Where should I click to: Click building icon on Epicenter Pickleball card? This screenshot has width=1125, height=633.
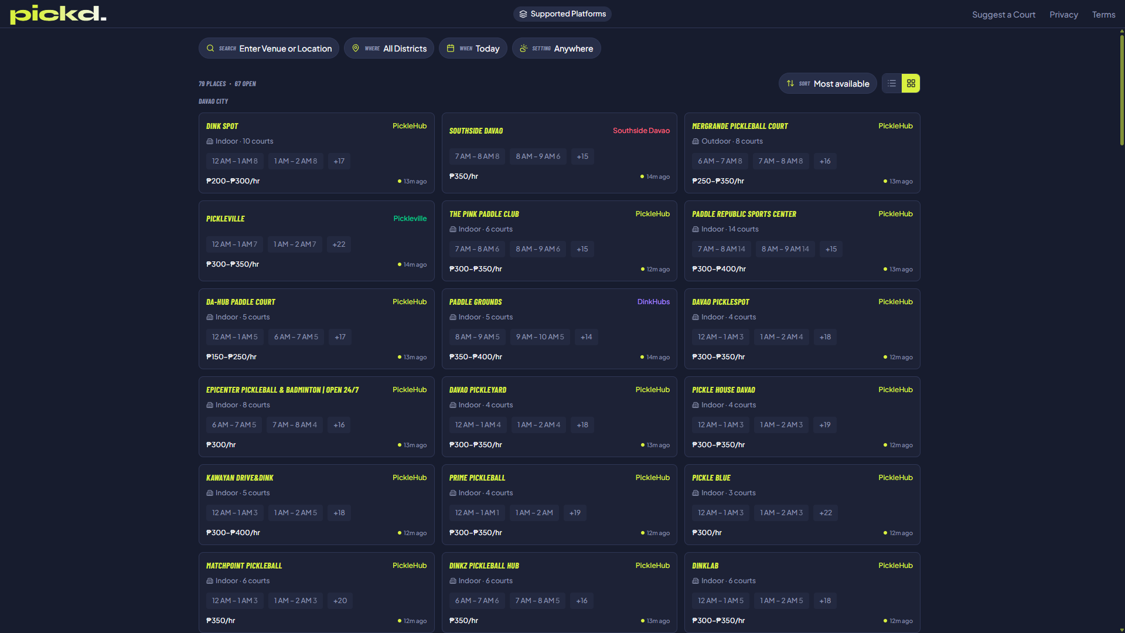pyautogui.click(x=210, y=405)
